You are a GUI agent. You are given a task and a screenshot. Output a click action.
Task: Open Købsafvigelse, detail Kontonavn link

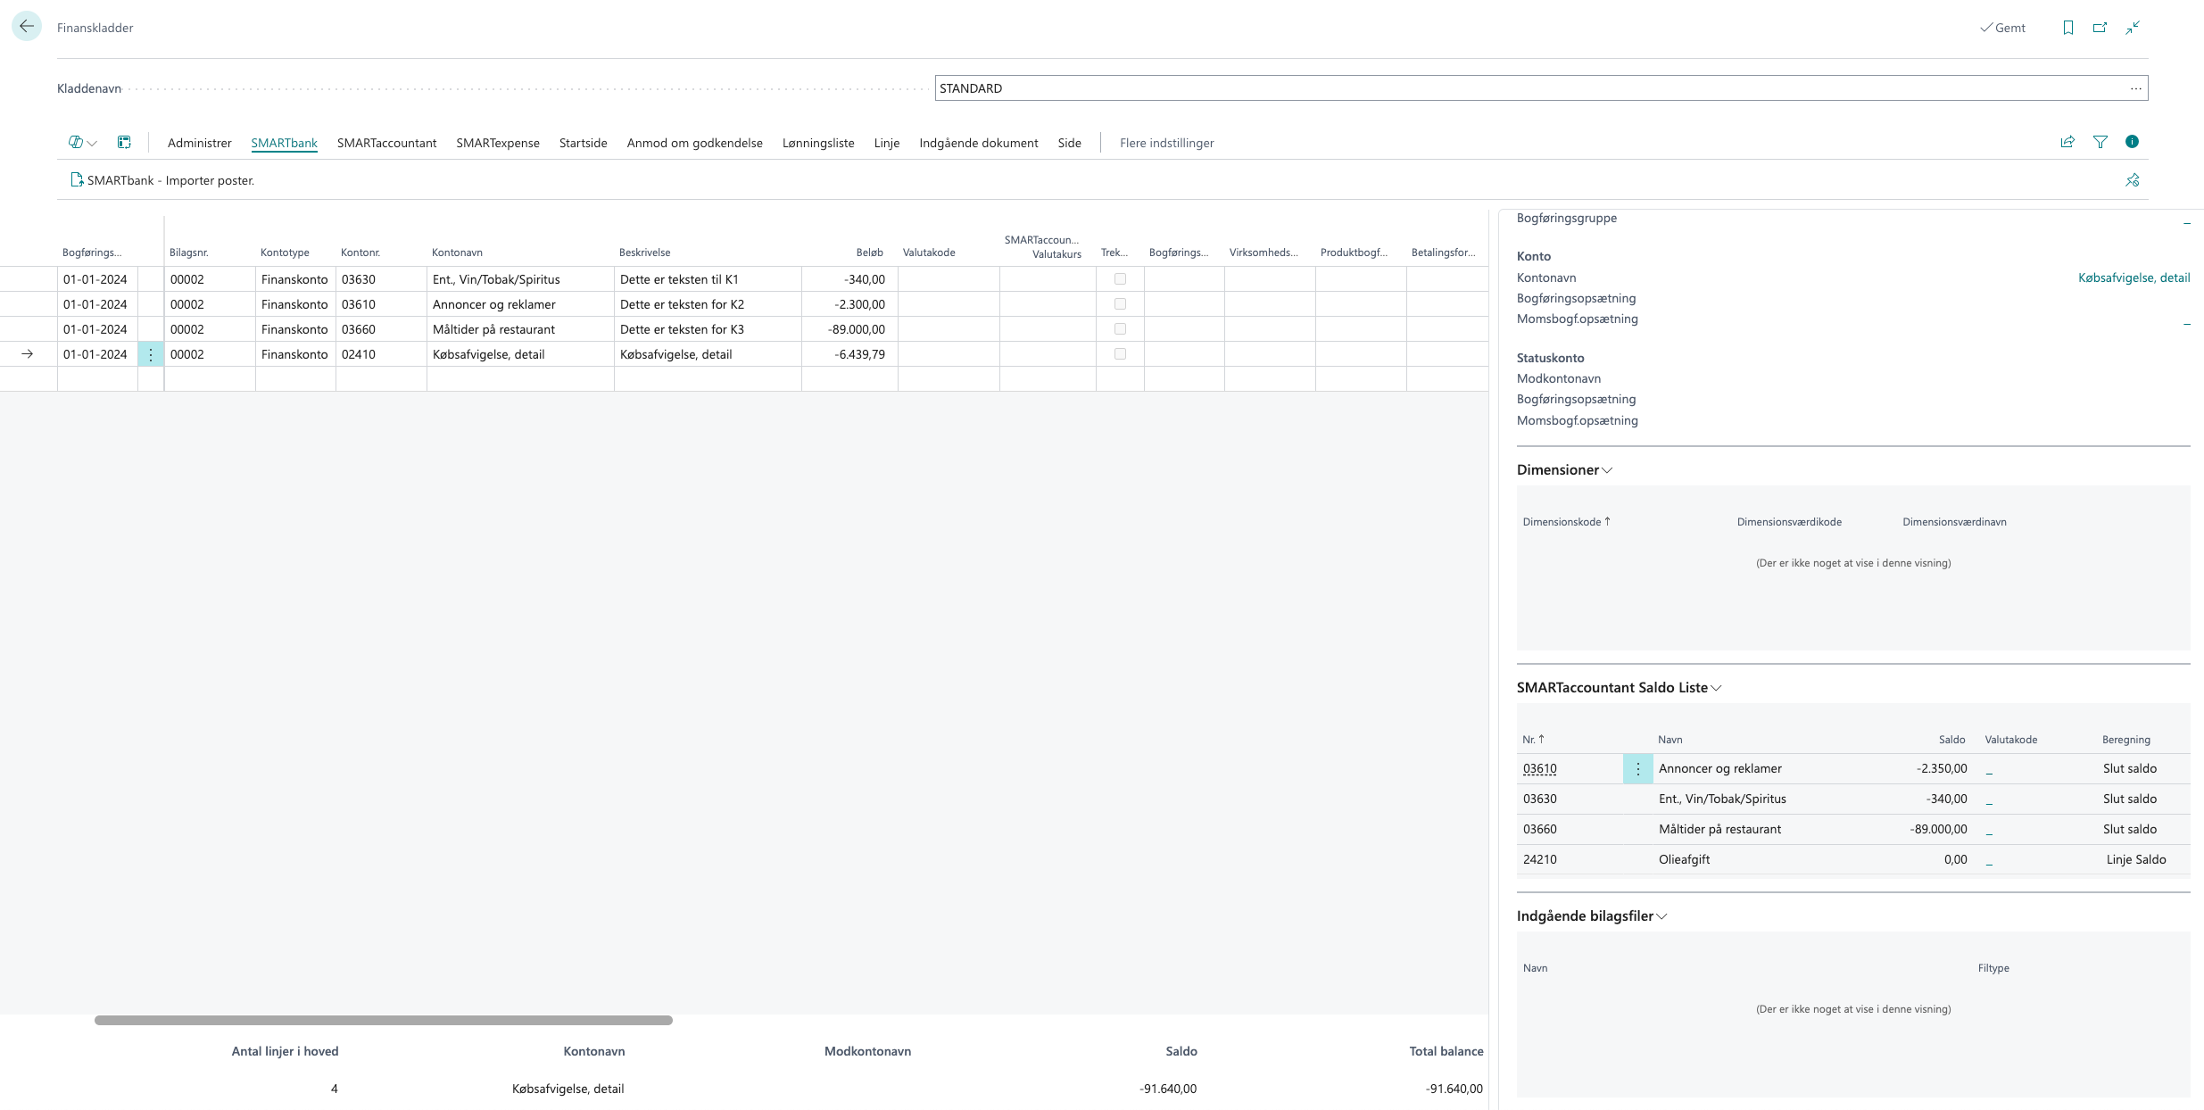[2134, 277]
